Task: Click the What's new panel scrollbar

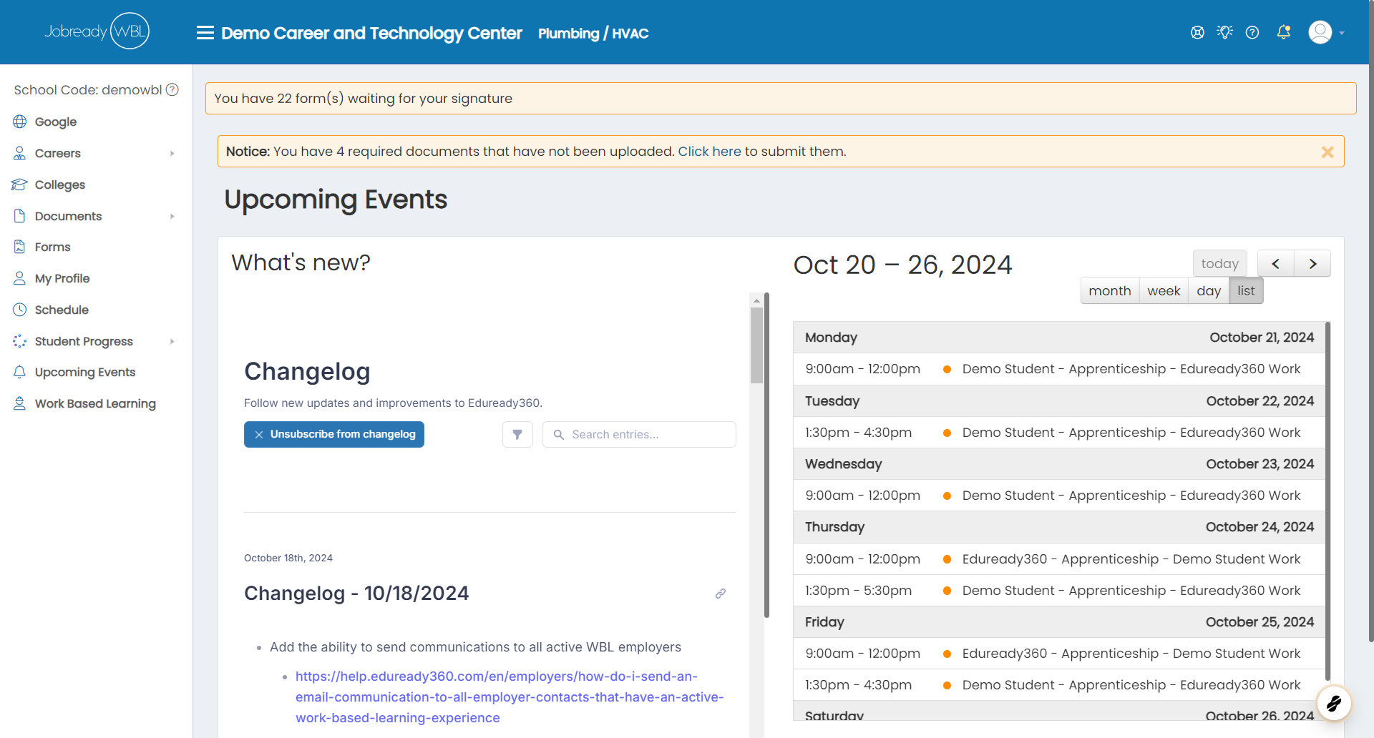Action: [756, 345]
